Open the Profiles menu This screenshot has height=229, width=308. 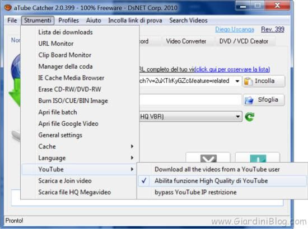pyautogui.click(x=68, y=20)
